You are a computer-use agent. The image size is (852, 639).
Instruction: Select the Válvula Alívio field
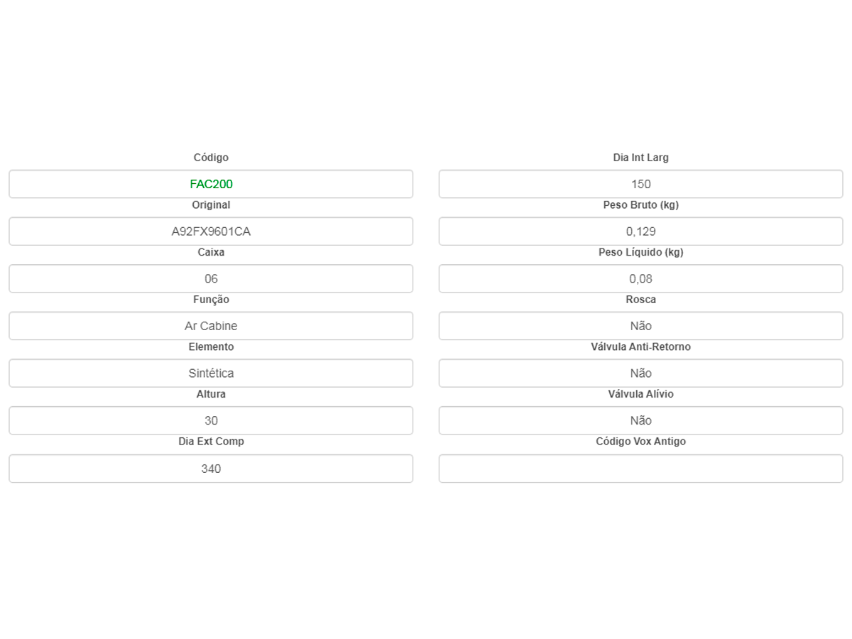tap(640, 420)
